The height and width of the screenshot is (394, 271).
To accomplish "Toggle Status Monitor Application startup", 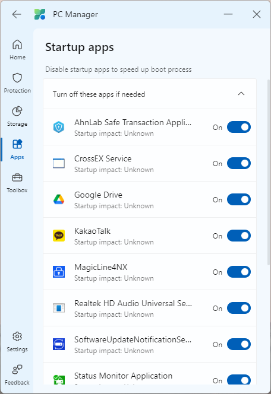I will tap(239, 379).
